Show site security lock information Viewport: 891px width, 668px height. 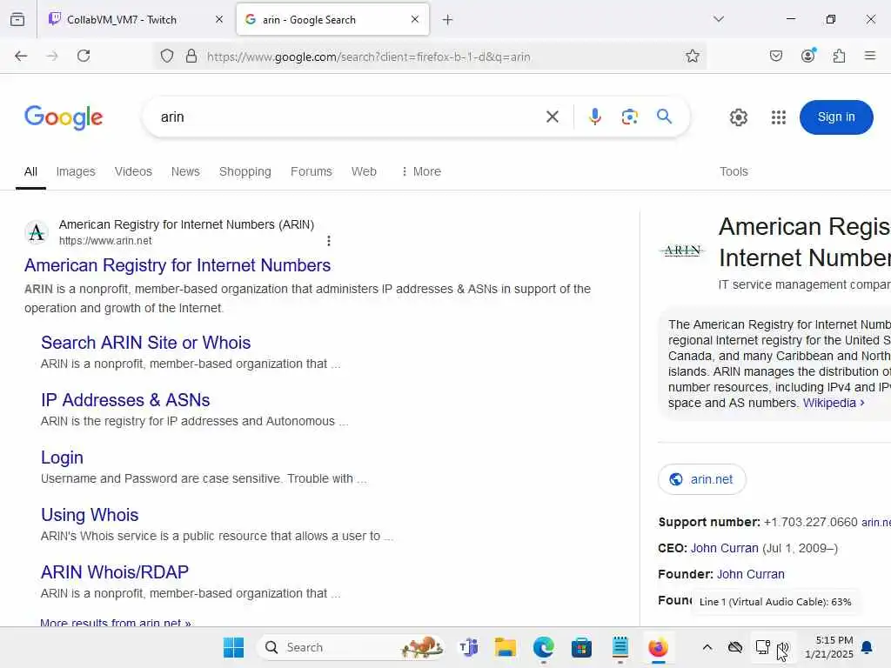click(191, 56)
